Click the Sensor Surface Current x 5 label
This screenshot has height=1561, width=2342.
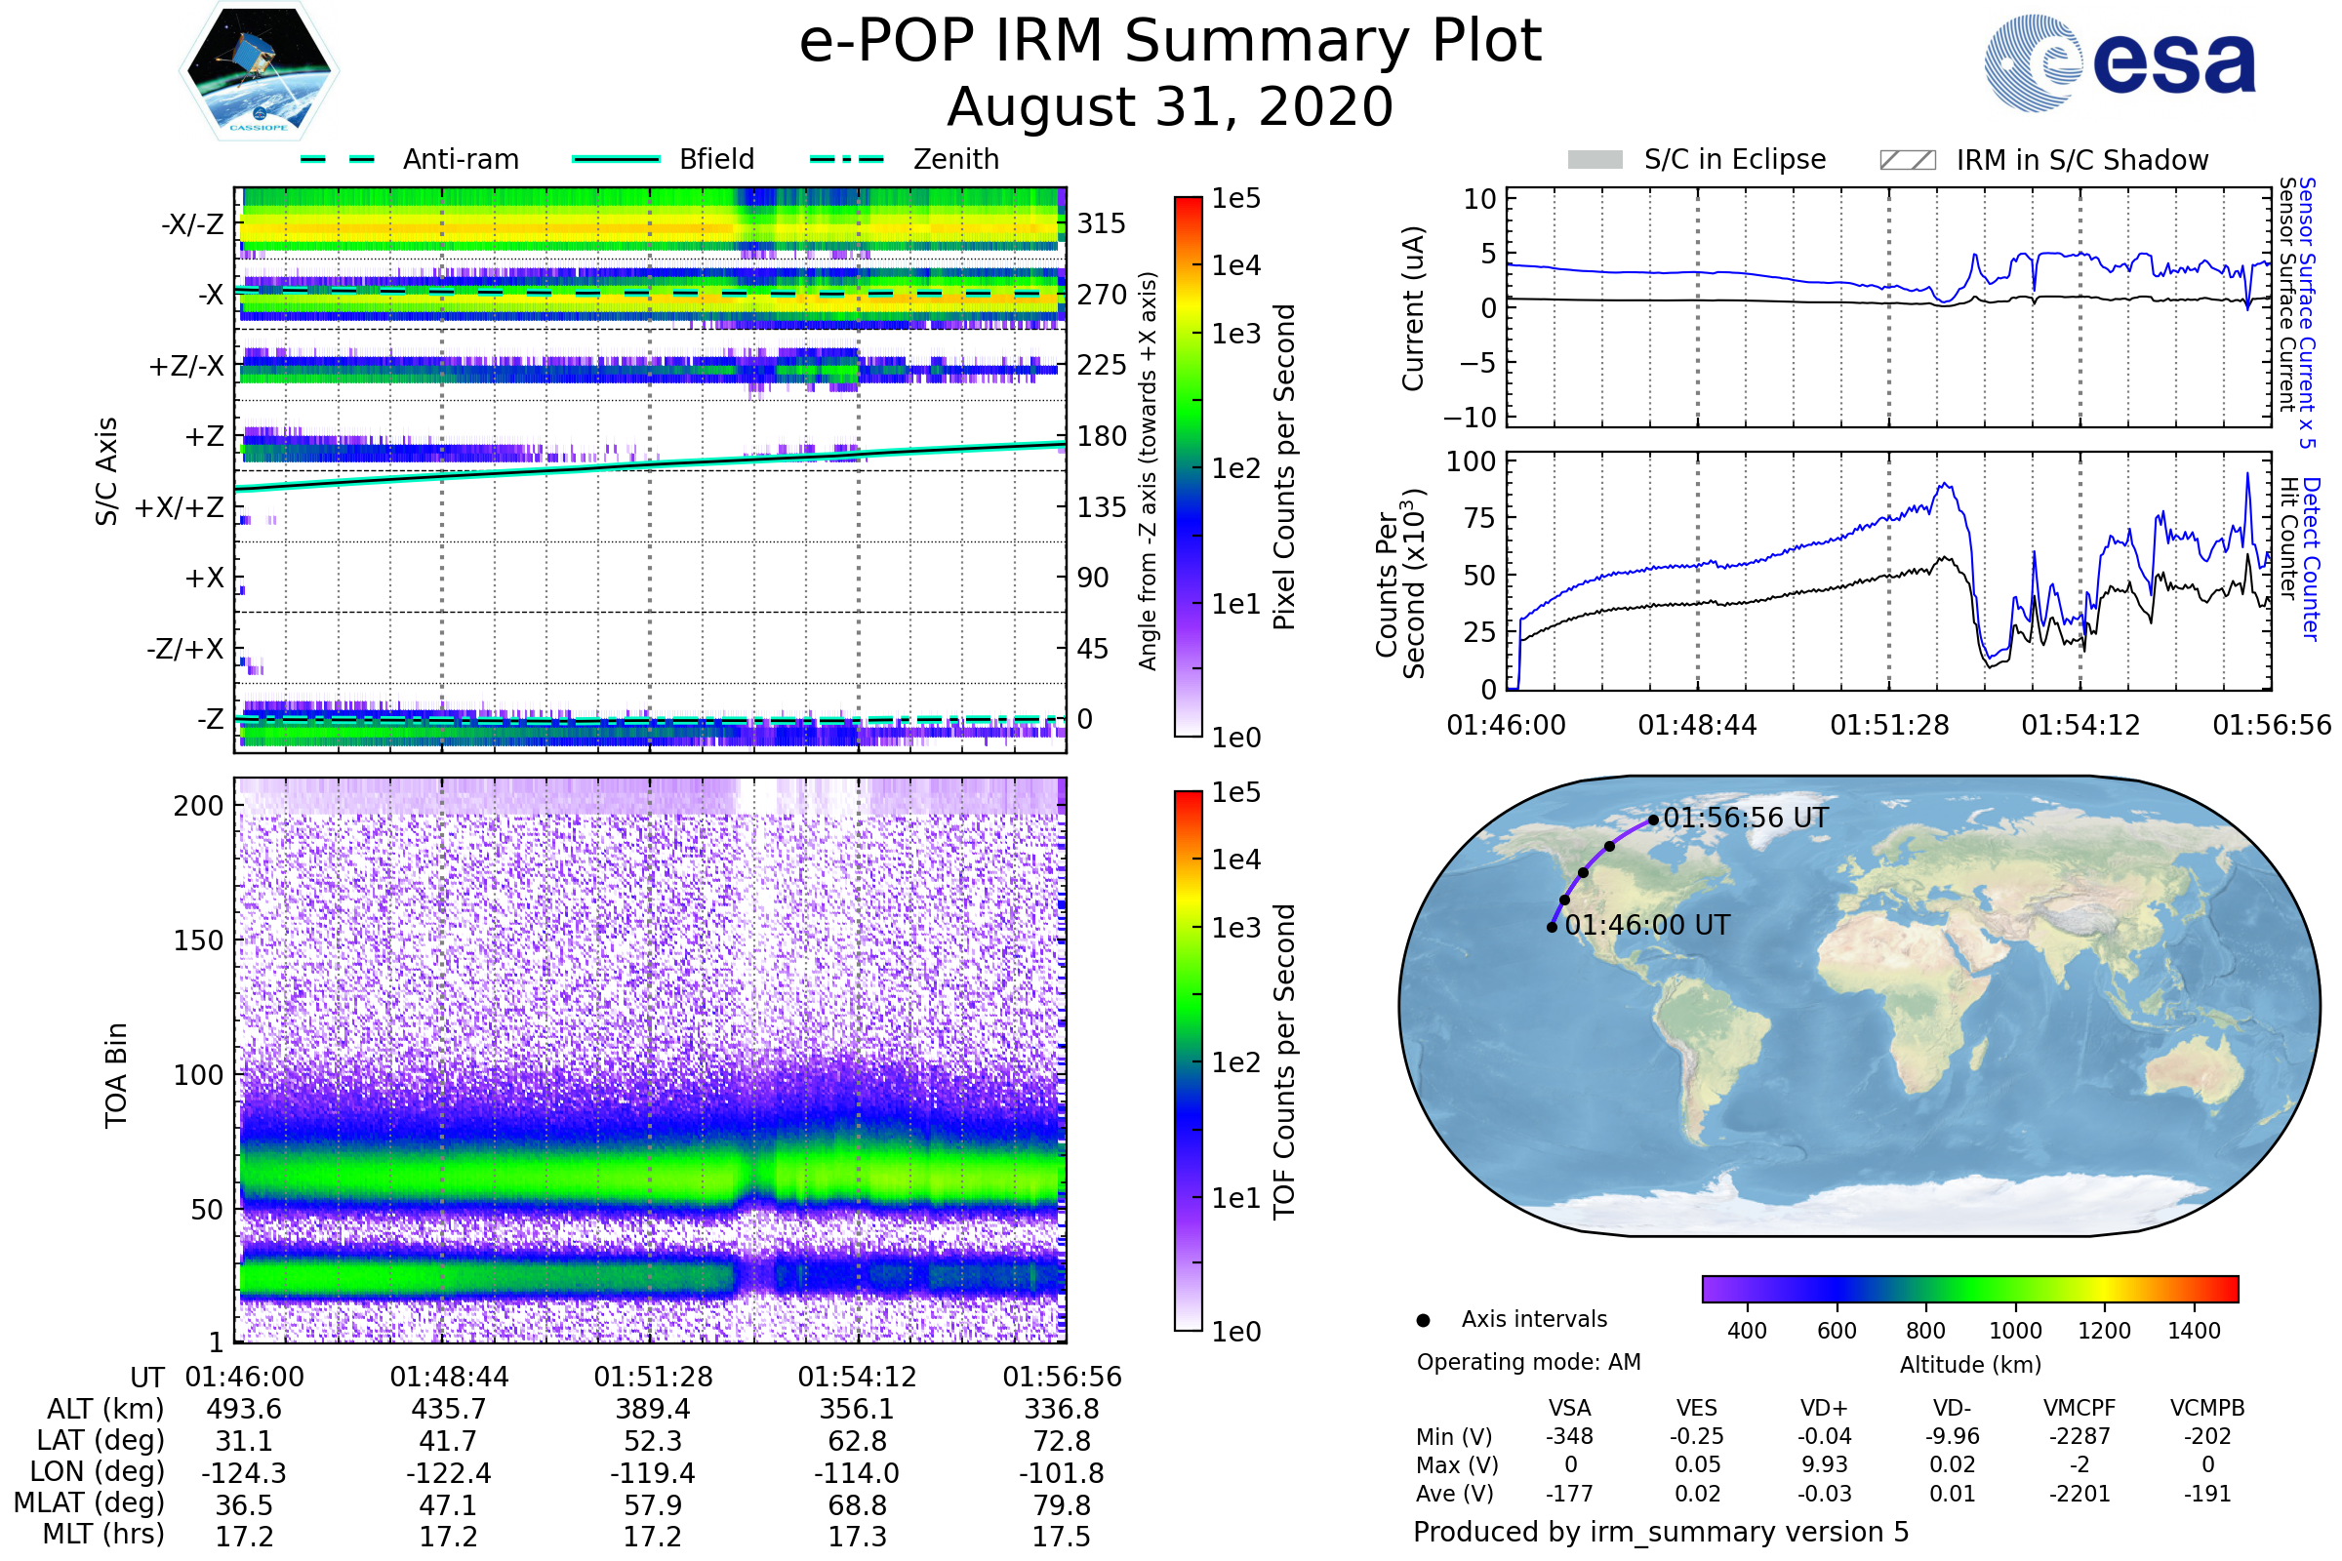2307,313
